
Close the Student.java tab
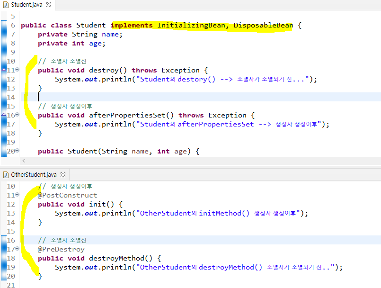pos(49,5)
